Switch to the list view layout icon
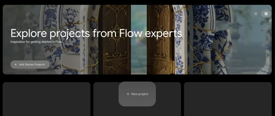 click(256, 14)
